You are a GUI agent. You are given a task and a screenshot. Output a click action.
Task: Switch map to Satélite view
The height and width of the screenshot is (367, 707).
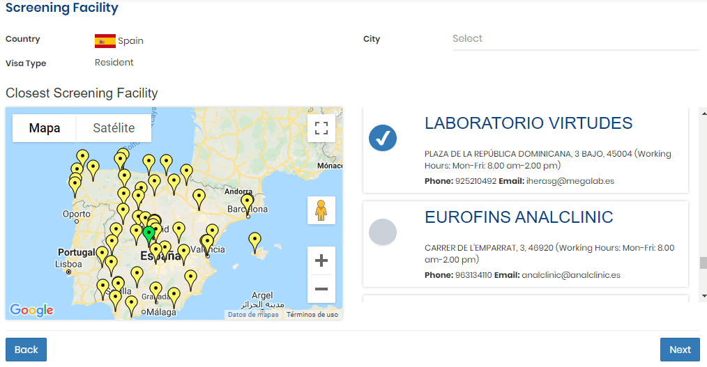(x=114, y=128)
